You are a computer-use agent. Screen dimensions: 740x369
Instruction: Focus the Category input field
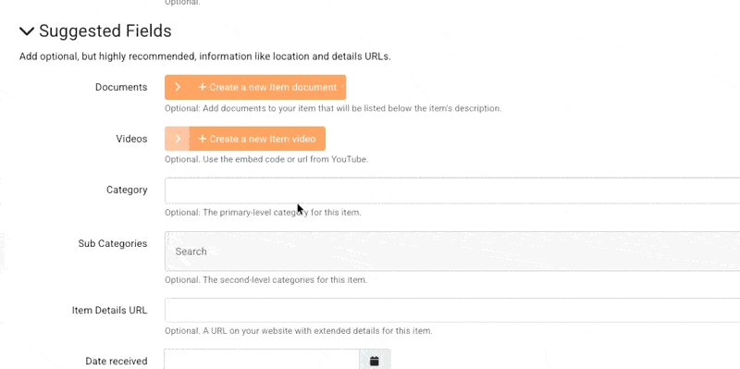[452, 191]
